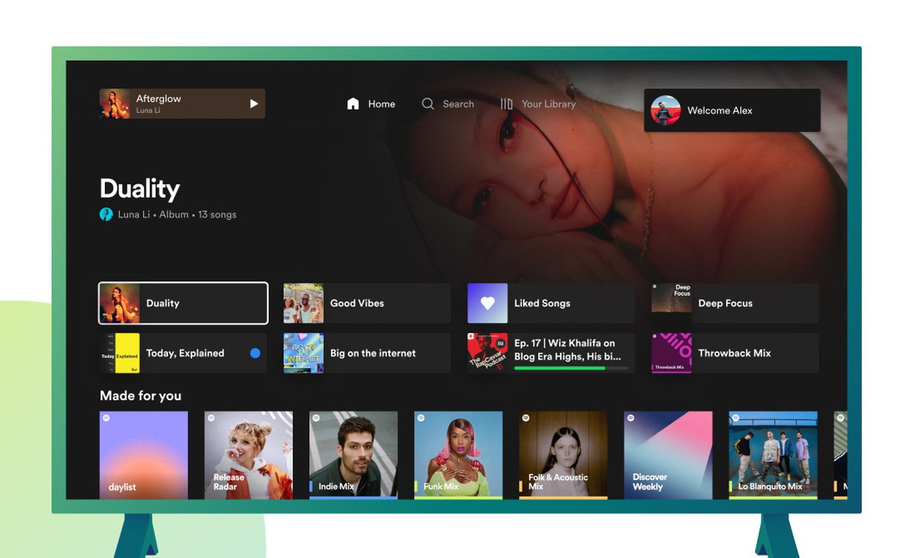The width and height of the screenshot is (915, 558).
Task: Open the Afterglow album art thumbnail
Action: pyautogui.click(x=115, y=104)
